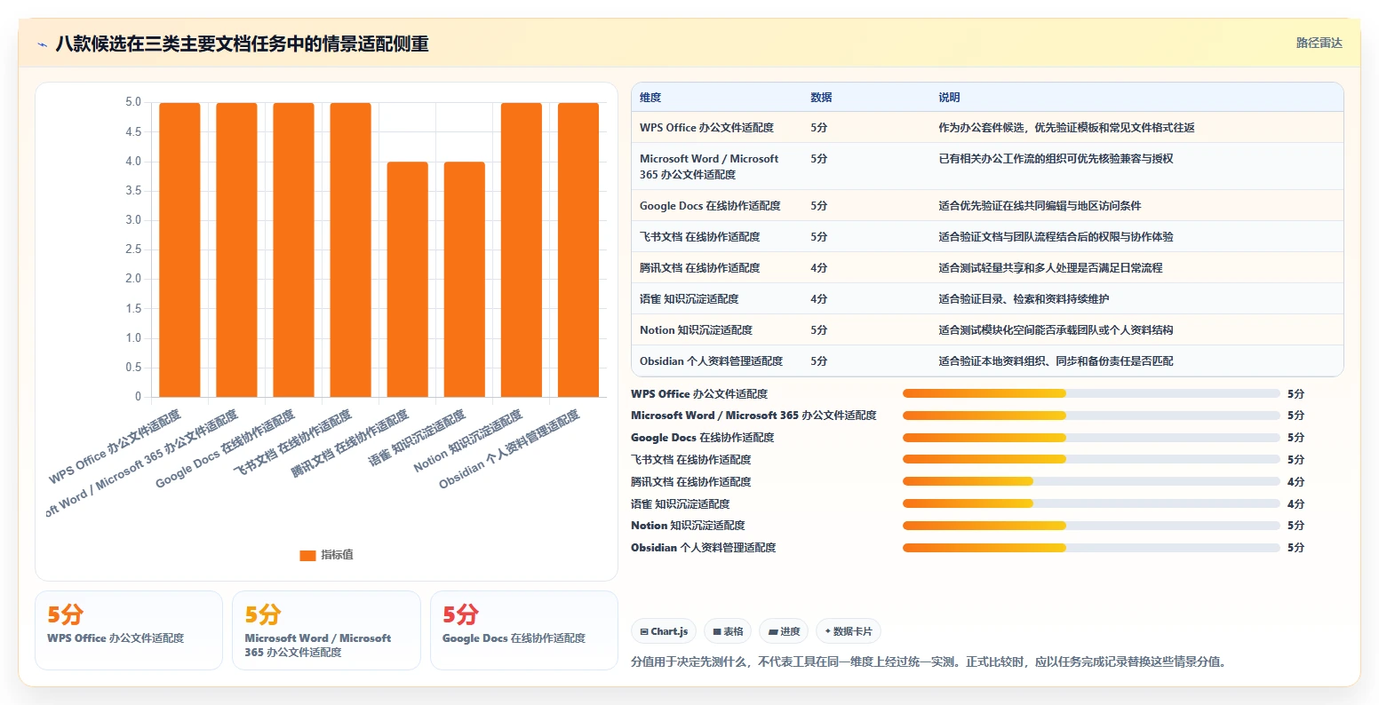Click the description 作为办公套件候选，优先验证模板和常见文件格式往返
Viewport: 1379px width, 705px height.
point(1066,128)
